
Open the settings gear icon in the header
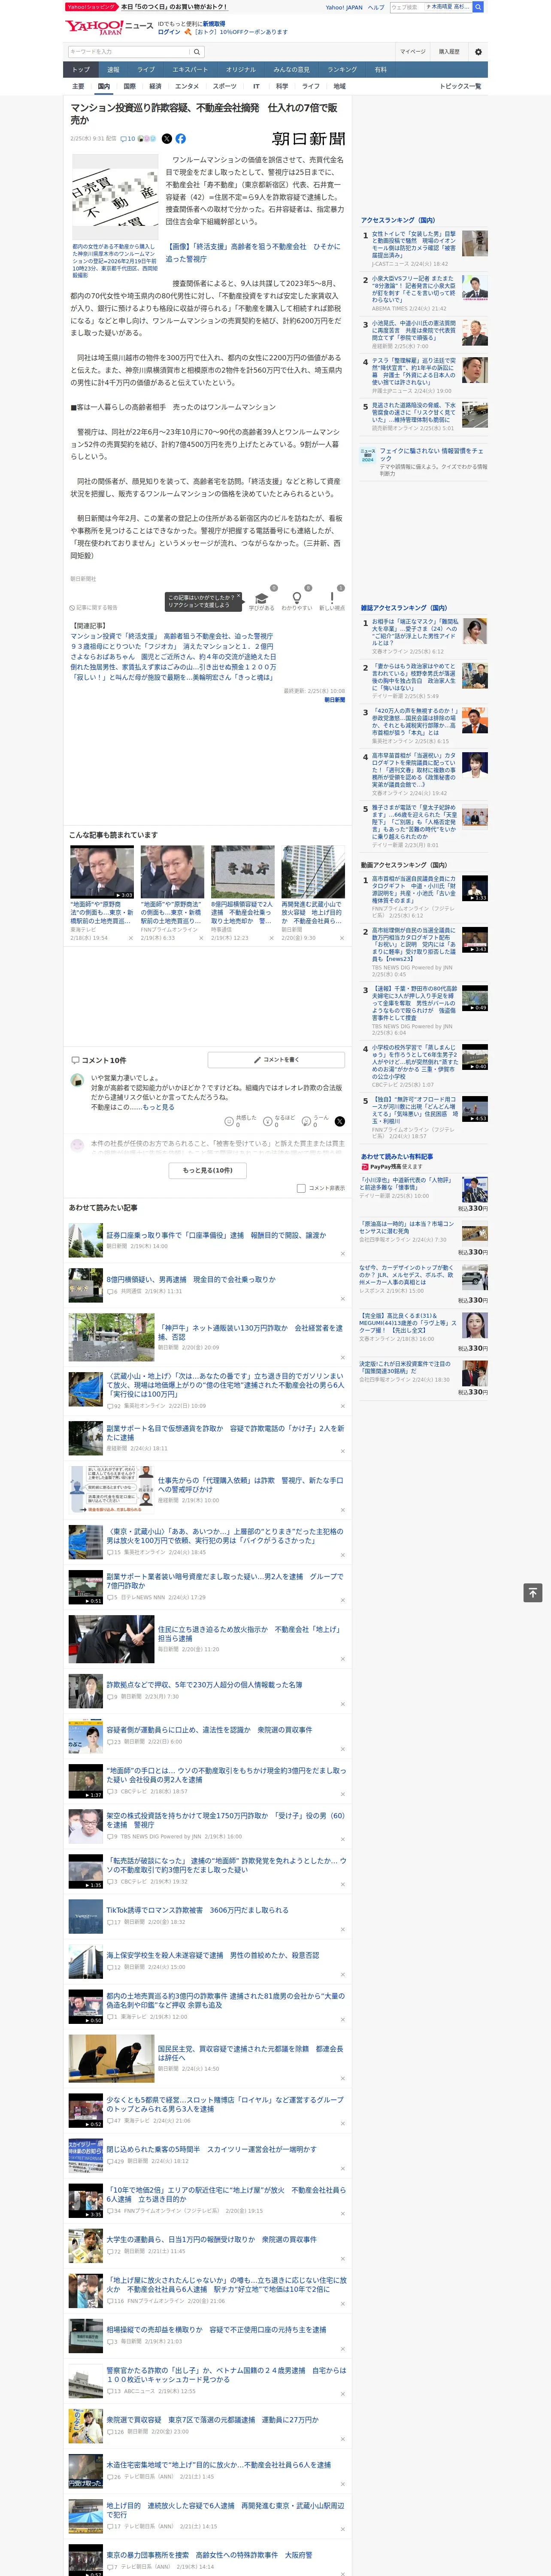coord(478,51)
